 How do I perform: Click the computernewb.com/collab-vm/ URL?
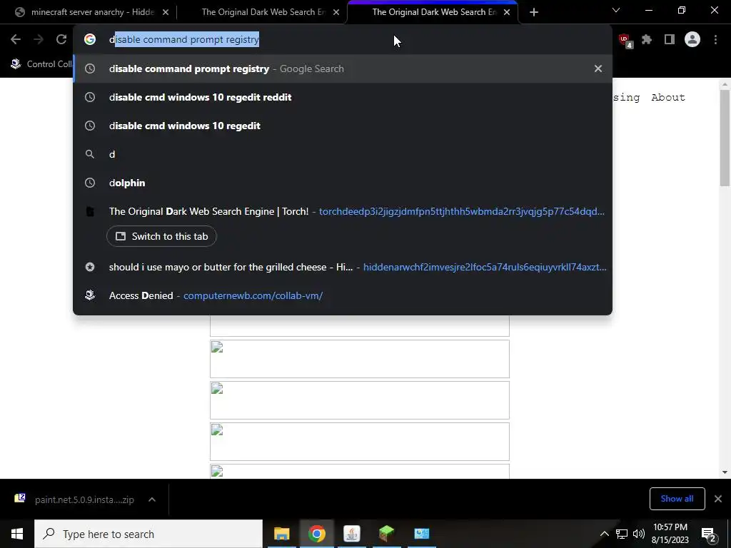(x=253, y=295)
